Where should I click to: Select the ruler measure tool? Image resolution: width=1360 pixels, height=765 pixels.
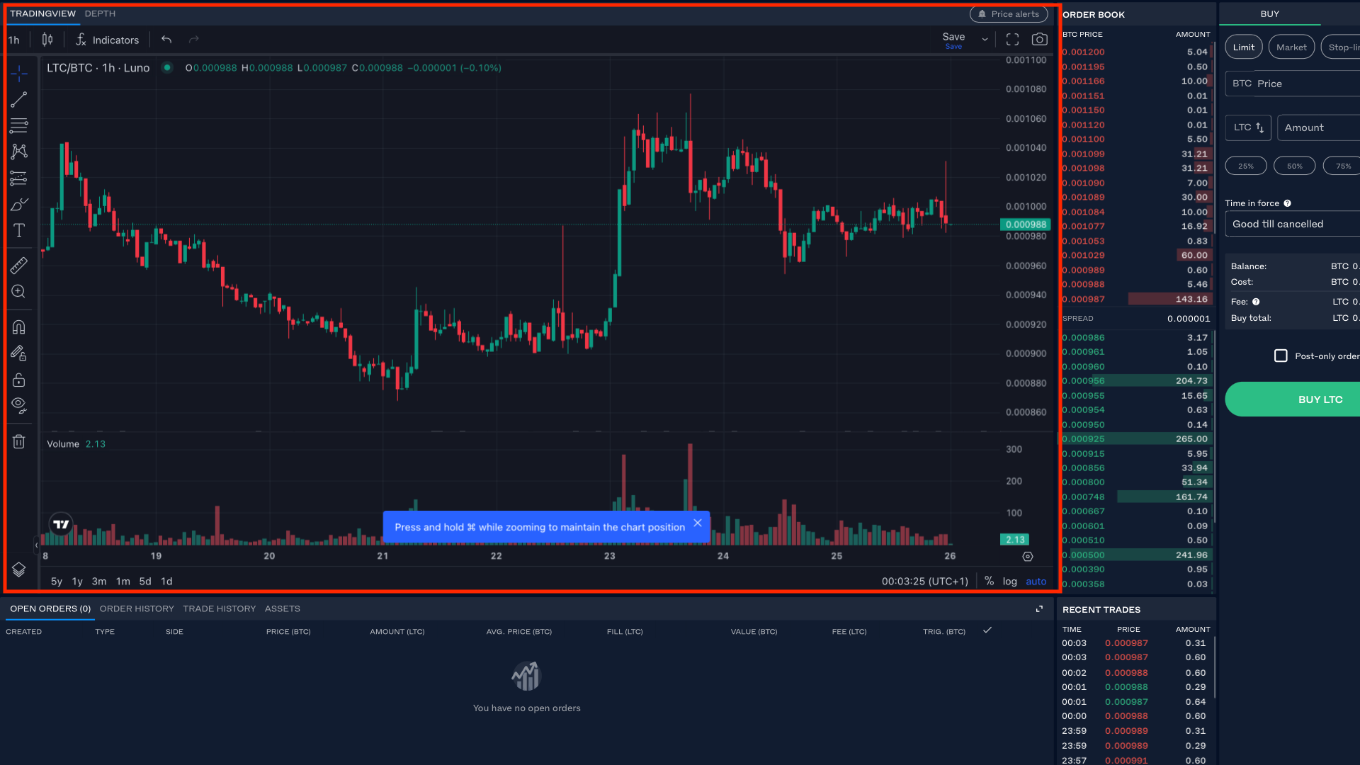point(19,266)
